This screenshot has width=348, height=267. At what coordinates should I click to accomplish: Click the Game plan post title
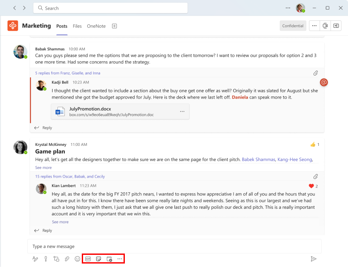coord(50,152)
